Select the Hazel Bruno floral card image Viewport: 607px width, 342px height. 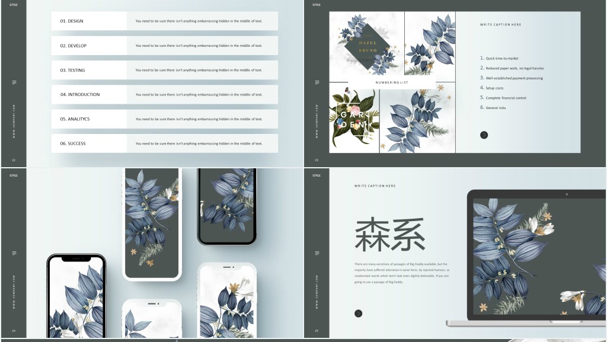click(x=366, y=46)
